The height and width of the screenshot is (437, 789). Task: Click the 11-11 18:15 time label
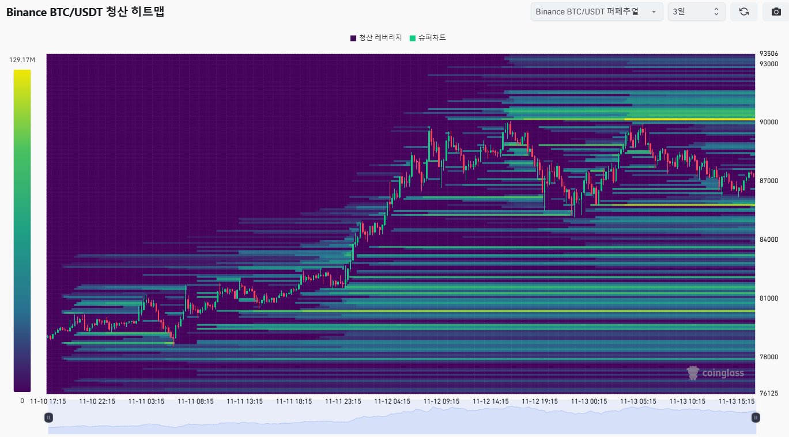[x=294, y=401]
